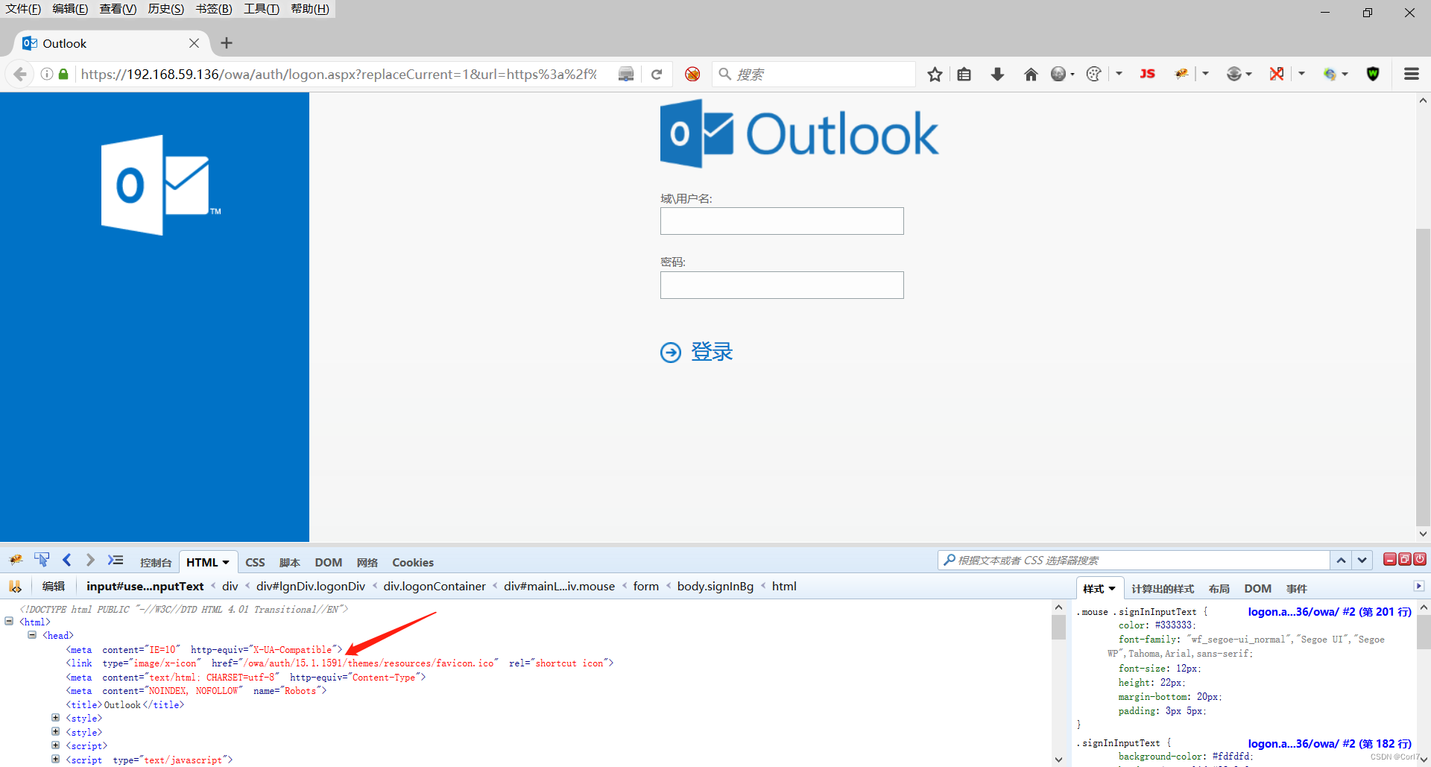
Task: Collapse the head node in tree
Action: 32,635
